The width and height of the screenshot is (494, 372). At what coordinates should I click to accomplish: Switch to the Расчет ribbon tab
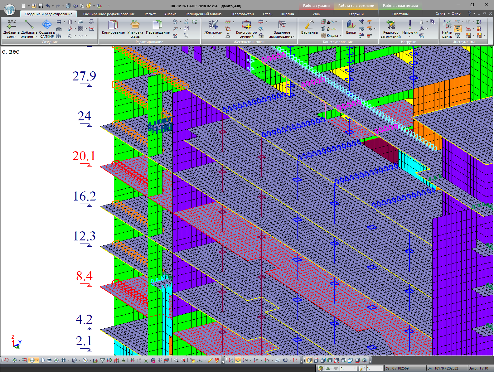(x=150, y=14)
